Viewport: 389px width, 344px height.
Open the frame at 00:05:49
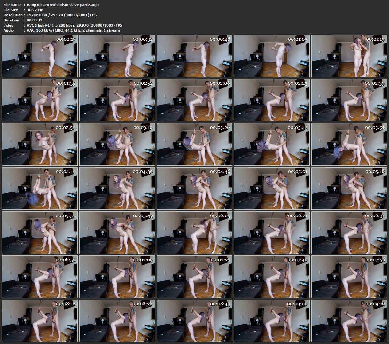117,233
